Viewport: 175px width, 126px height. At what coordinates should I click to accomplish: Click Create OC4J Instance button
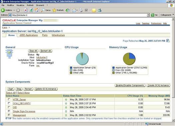pyautogui.click(x=158, y=85)
